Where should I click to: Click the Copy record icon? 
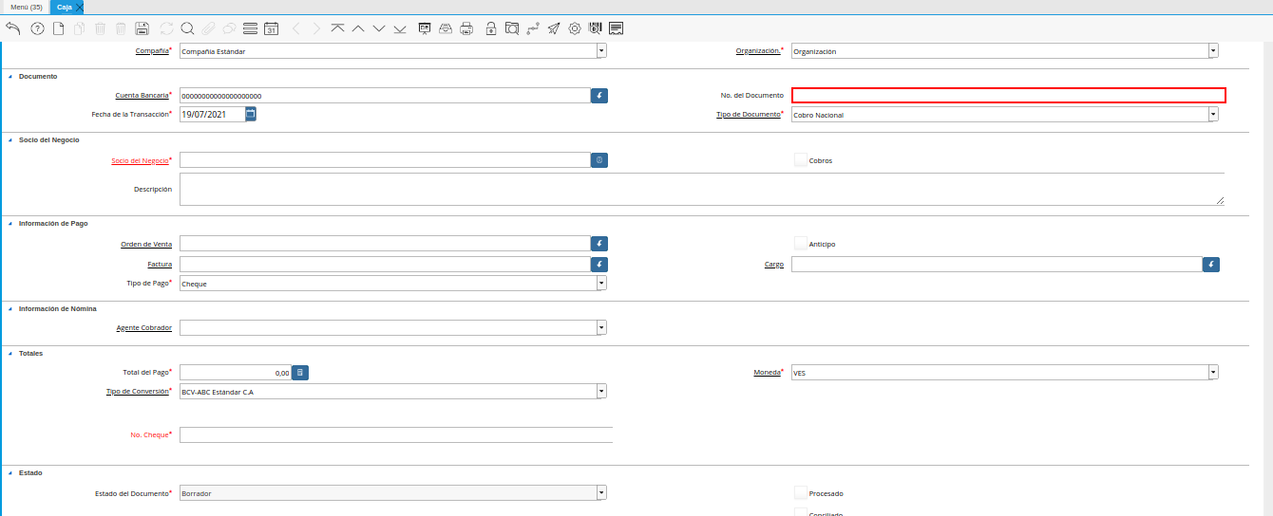tap(80, 28)
